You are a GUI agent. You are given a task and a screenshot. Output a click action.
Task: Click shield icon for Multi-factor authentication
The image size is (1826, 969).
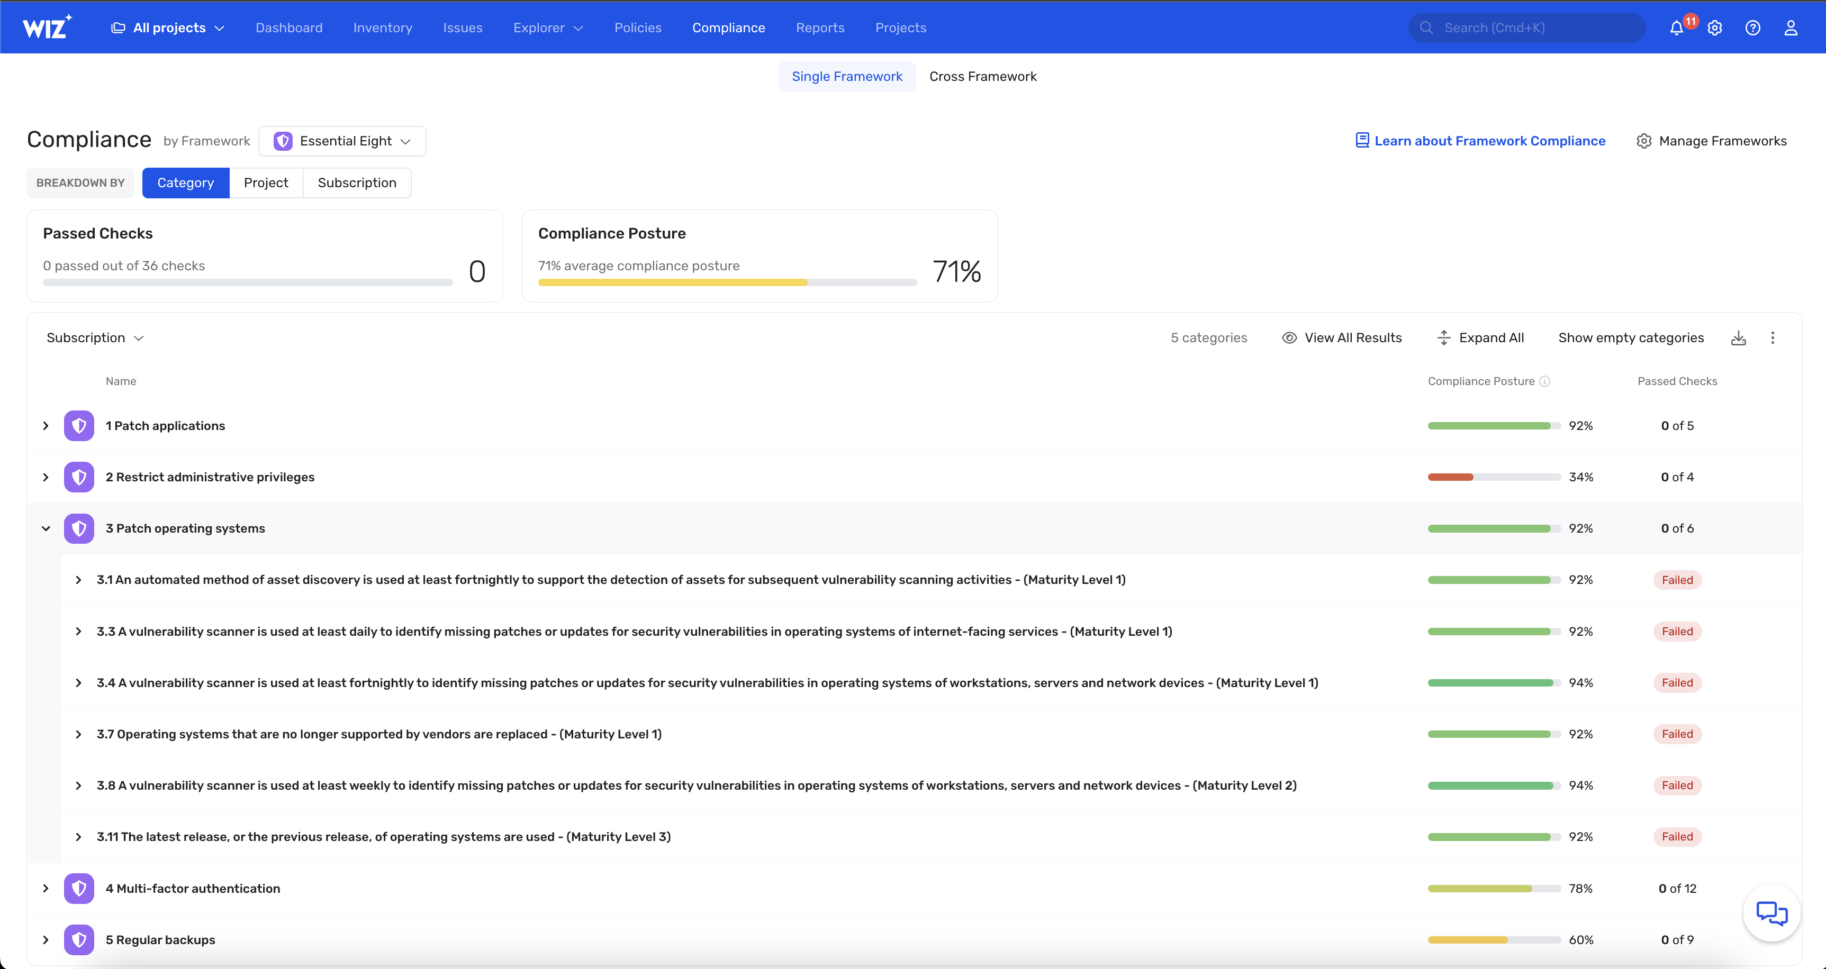click(x=79, y=888)
